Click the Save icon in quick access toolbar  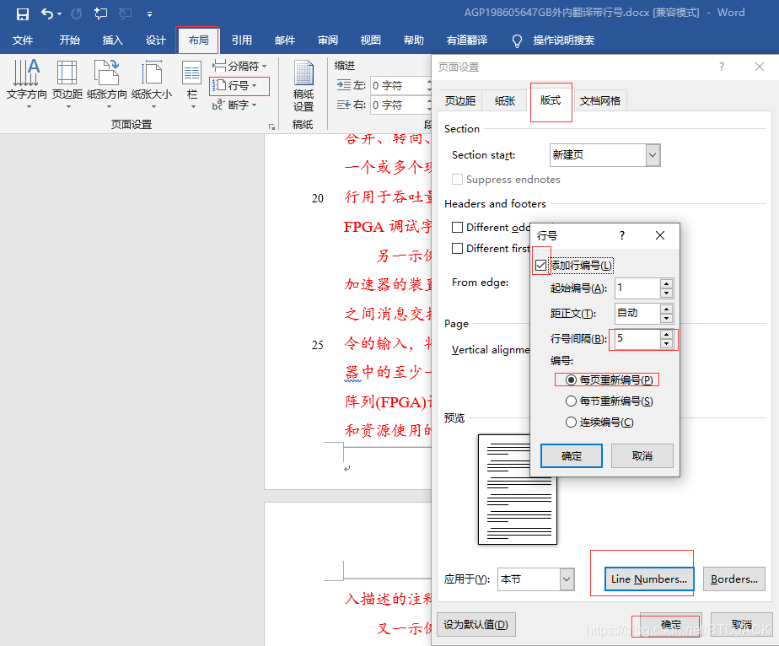coord(23,13)
